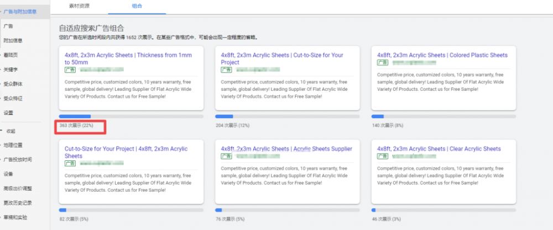553x230 pixels.
Task: Click the 363 次展示 (22%) impressions label
Action: pyautogui.click(x=77, y=126)
